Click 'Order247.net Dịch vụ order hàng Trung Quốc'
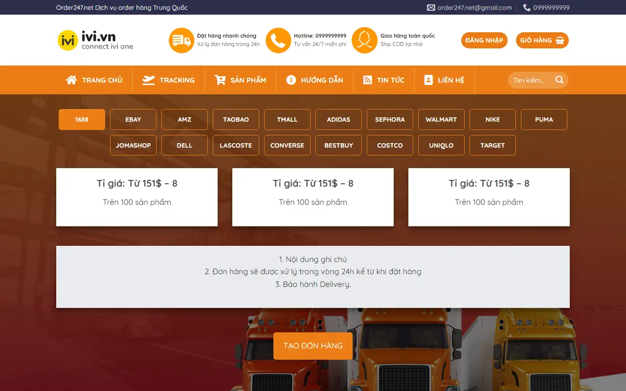This screenshot has height=391, width=626. pos(122,7)
